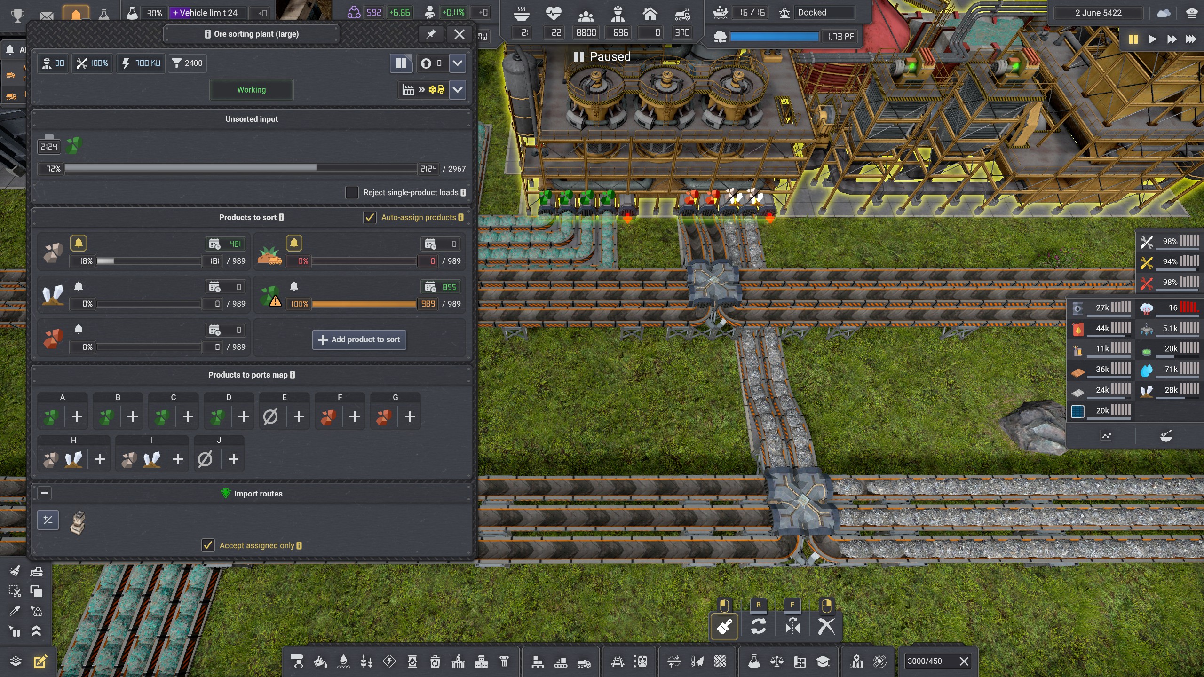Click Add product to sort button
Screen dimensions: 1204x677
359,339
